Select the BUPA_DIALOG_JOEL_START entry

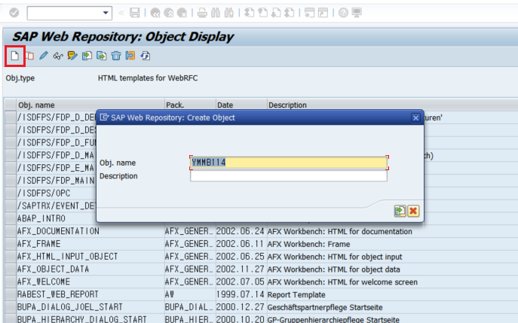point(69,307)
